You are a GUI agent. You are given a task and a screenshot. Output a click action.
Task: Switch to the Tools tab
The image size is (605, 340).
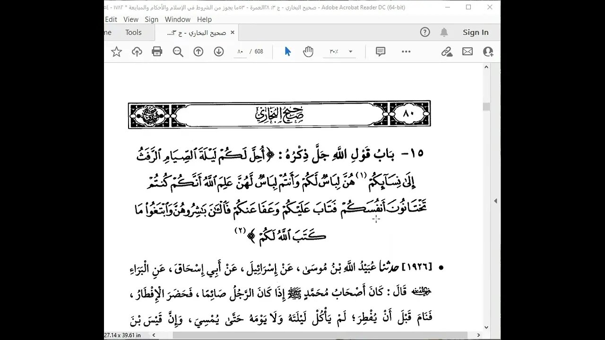133,32
